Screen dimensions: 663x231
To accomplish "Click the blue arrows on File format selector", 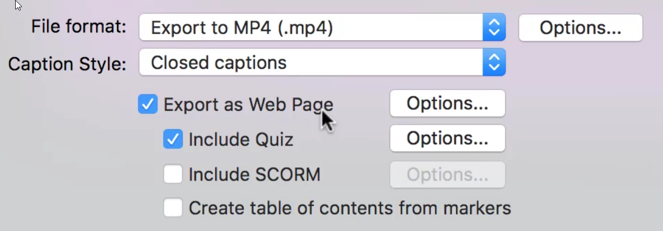I will tap(494, 27).
